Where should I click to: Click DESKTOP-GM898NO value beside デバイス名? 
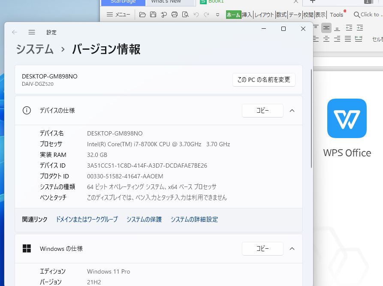pyautogui.click(x=115, y=133)
